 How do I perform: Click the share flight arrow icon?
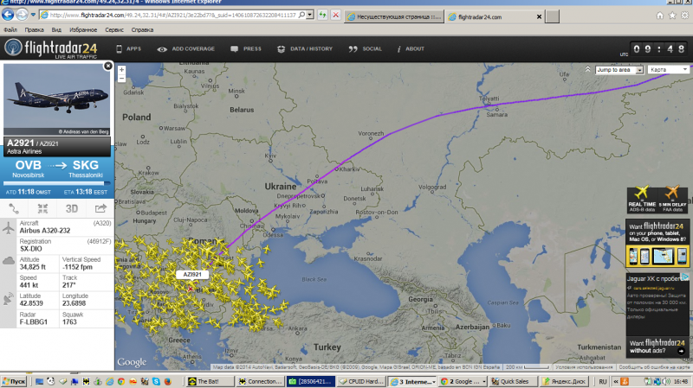[x=100, y=208]
